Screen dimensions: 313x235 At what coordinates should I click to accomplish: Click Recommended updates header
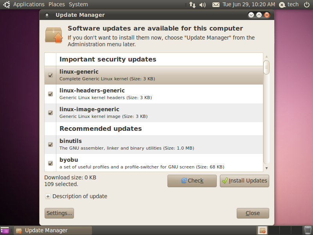coord(101,129)
